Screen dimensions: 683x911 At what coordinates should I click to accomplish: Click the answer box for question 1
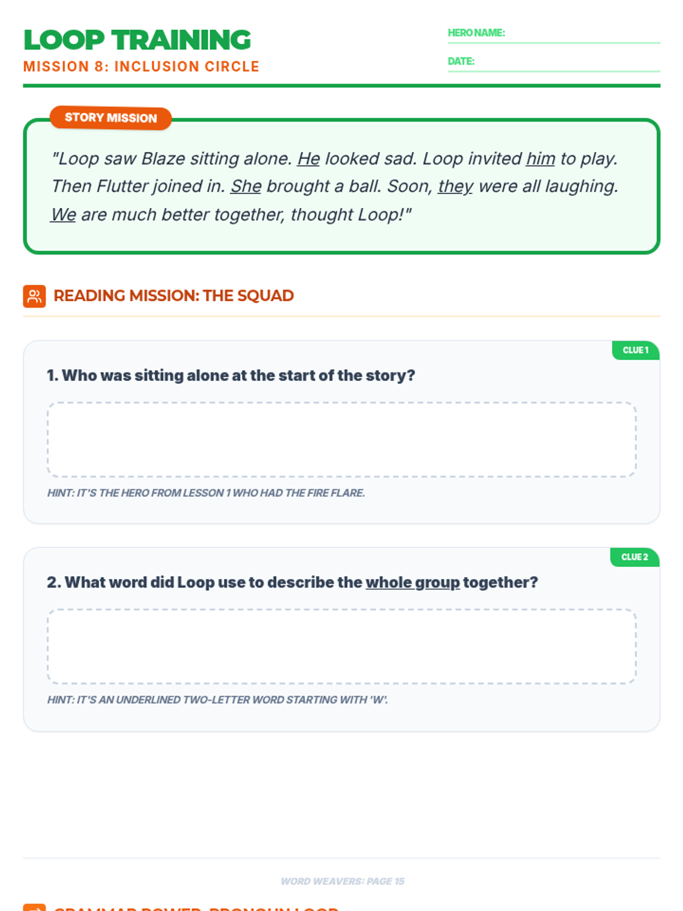pos(341,440)
